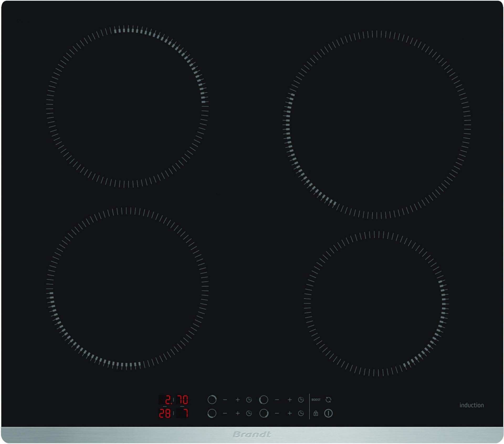Toggle the control lock padlock
This screenshot has height=444, width=504.
[x=316, y=413]
